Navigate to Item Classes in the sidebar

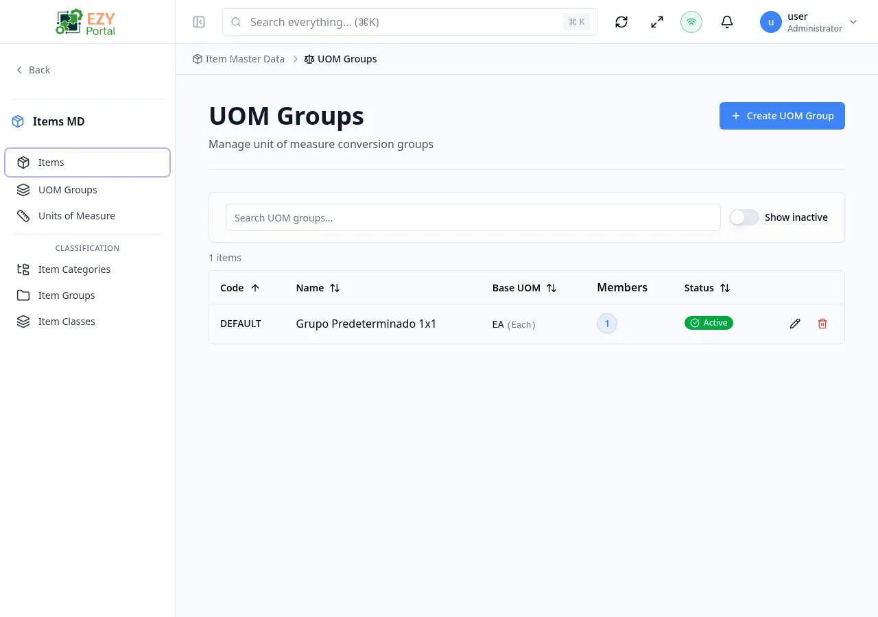pyautogui.click(x=67, y=321)
